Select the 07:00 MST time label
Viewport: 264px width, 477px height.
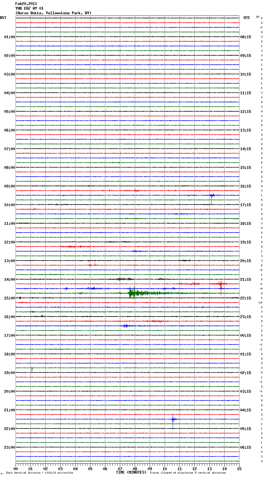pyautogui.click(x=10, y=149)
